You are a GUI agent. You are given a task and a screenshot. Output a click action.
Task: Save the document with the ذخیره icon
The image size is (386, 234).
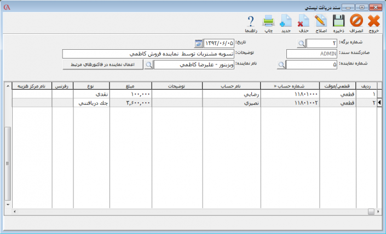(338, 22)
